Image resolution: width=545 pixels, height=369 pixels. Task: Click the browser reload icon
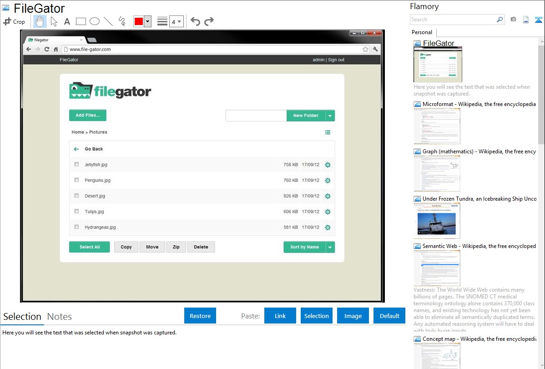tap(46, 49)
